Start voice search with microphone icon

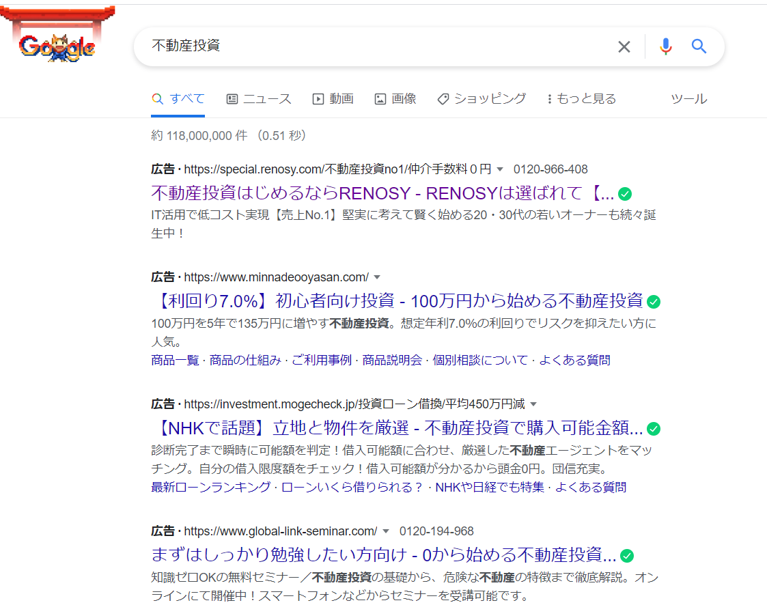coord(665,46)
